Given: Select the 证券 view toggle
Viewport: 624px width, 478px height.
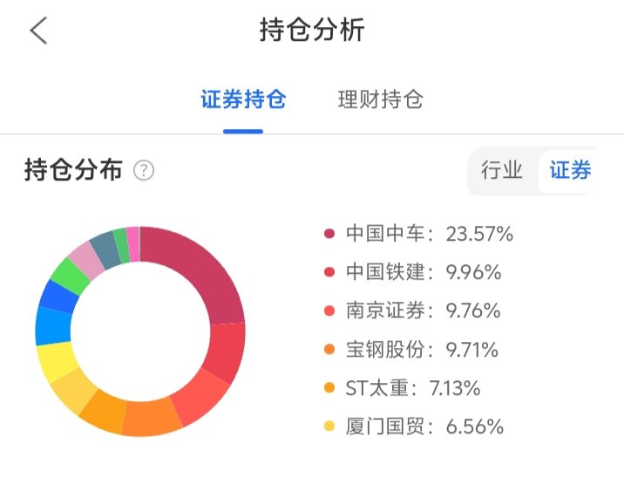Looking at the screenshot, I should coord(570,170).
